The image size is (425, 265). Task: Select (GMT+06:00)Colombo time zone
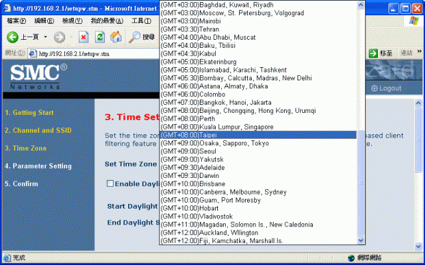258,94
